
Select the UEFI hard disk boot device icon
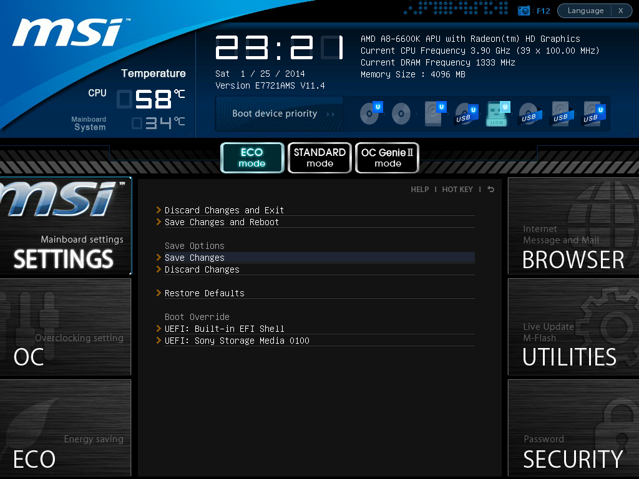[x=435, y=114]
